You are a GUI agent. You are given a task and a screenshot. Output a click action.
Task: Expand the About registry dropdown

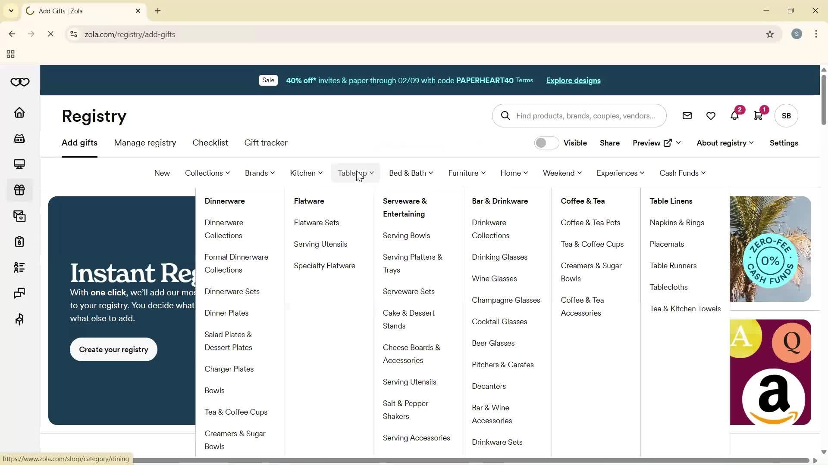click(x=724, y=143)
